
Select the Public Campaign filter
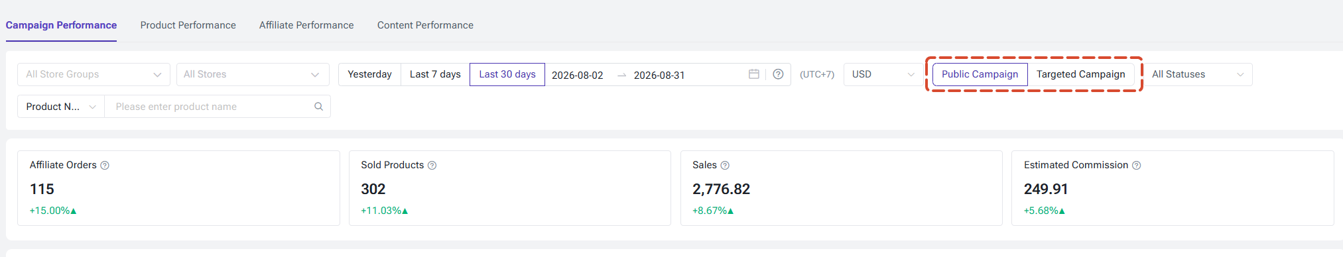980,74
